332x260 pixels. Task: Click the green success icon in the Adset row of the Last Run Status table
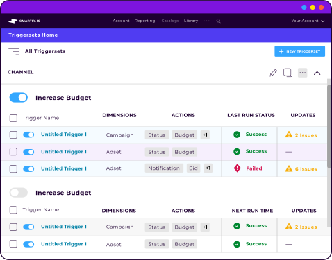(x=237, y=151)
